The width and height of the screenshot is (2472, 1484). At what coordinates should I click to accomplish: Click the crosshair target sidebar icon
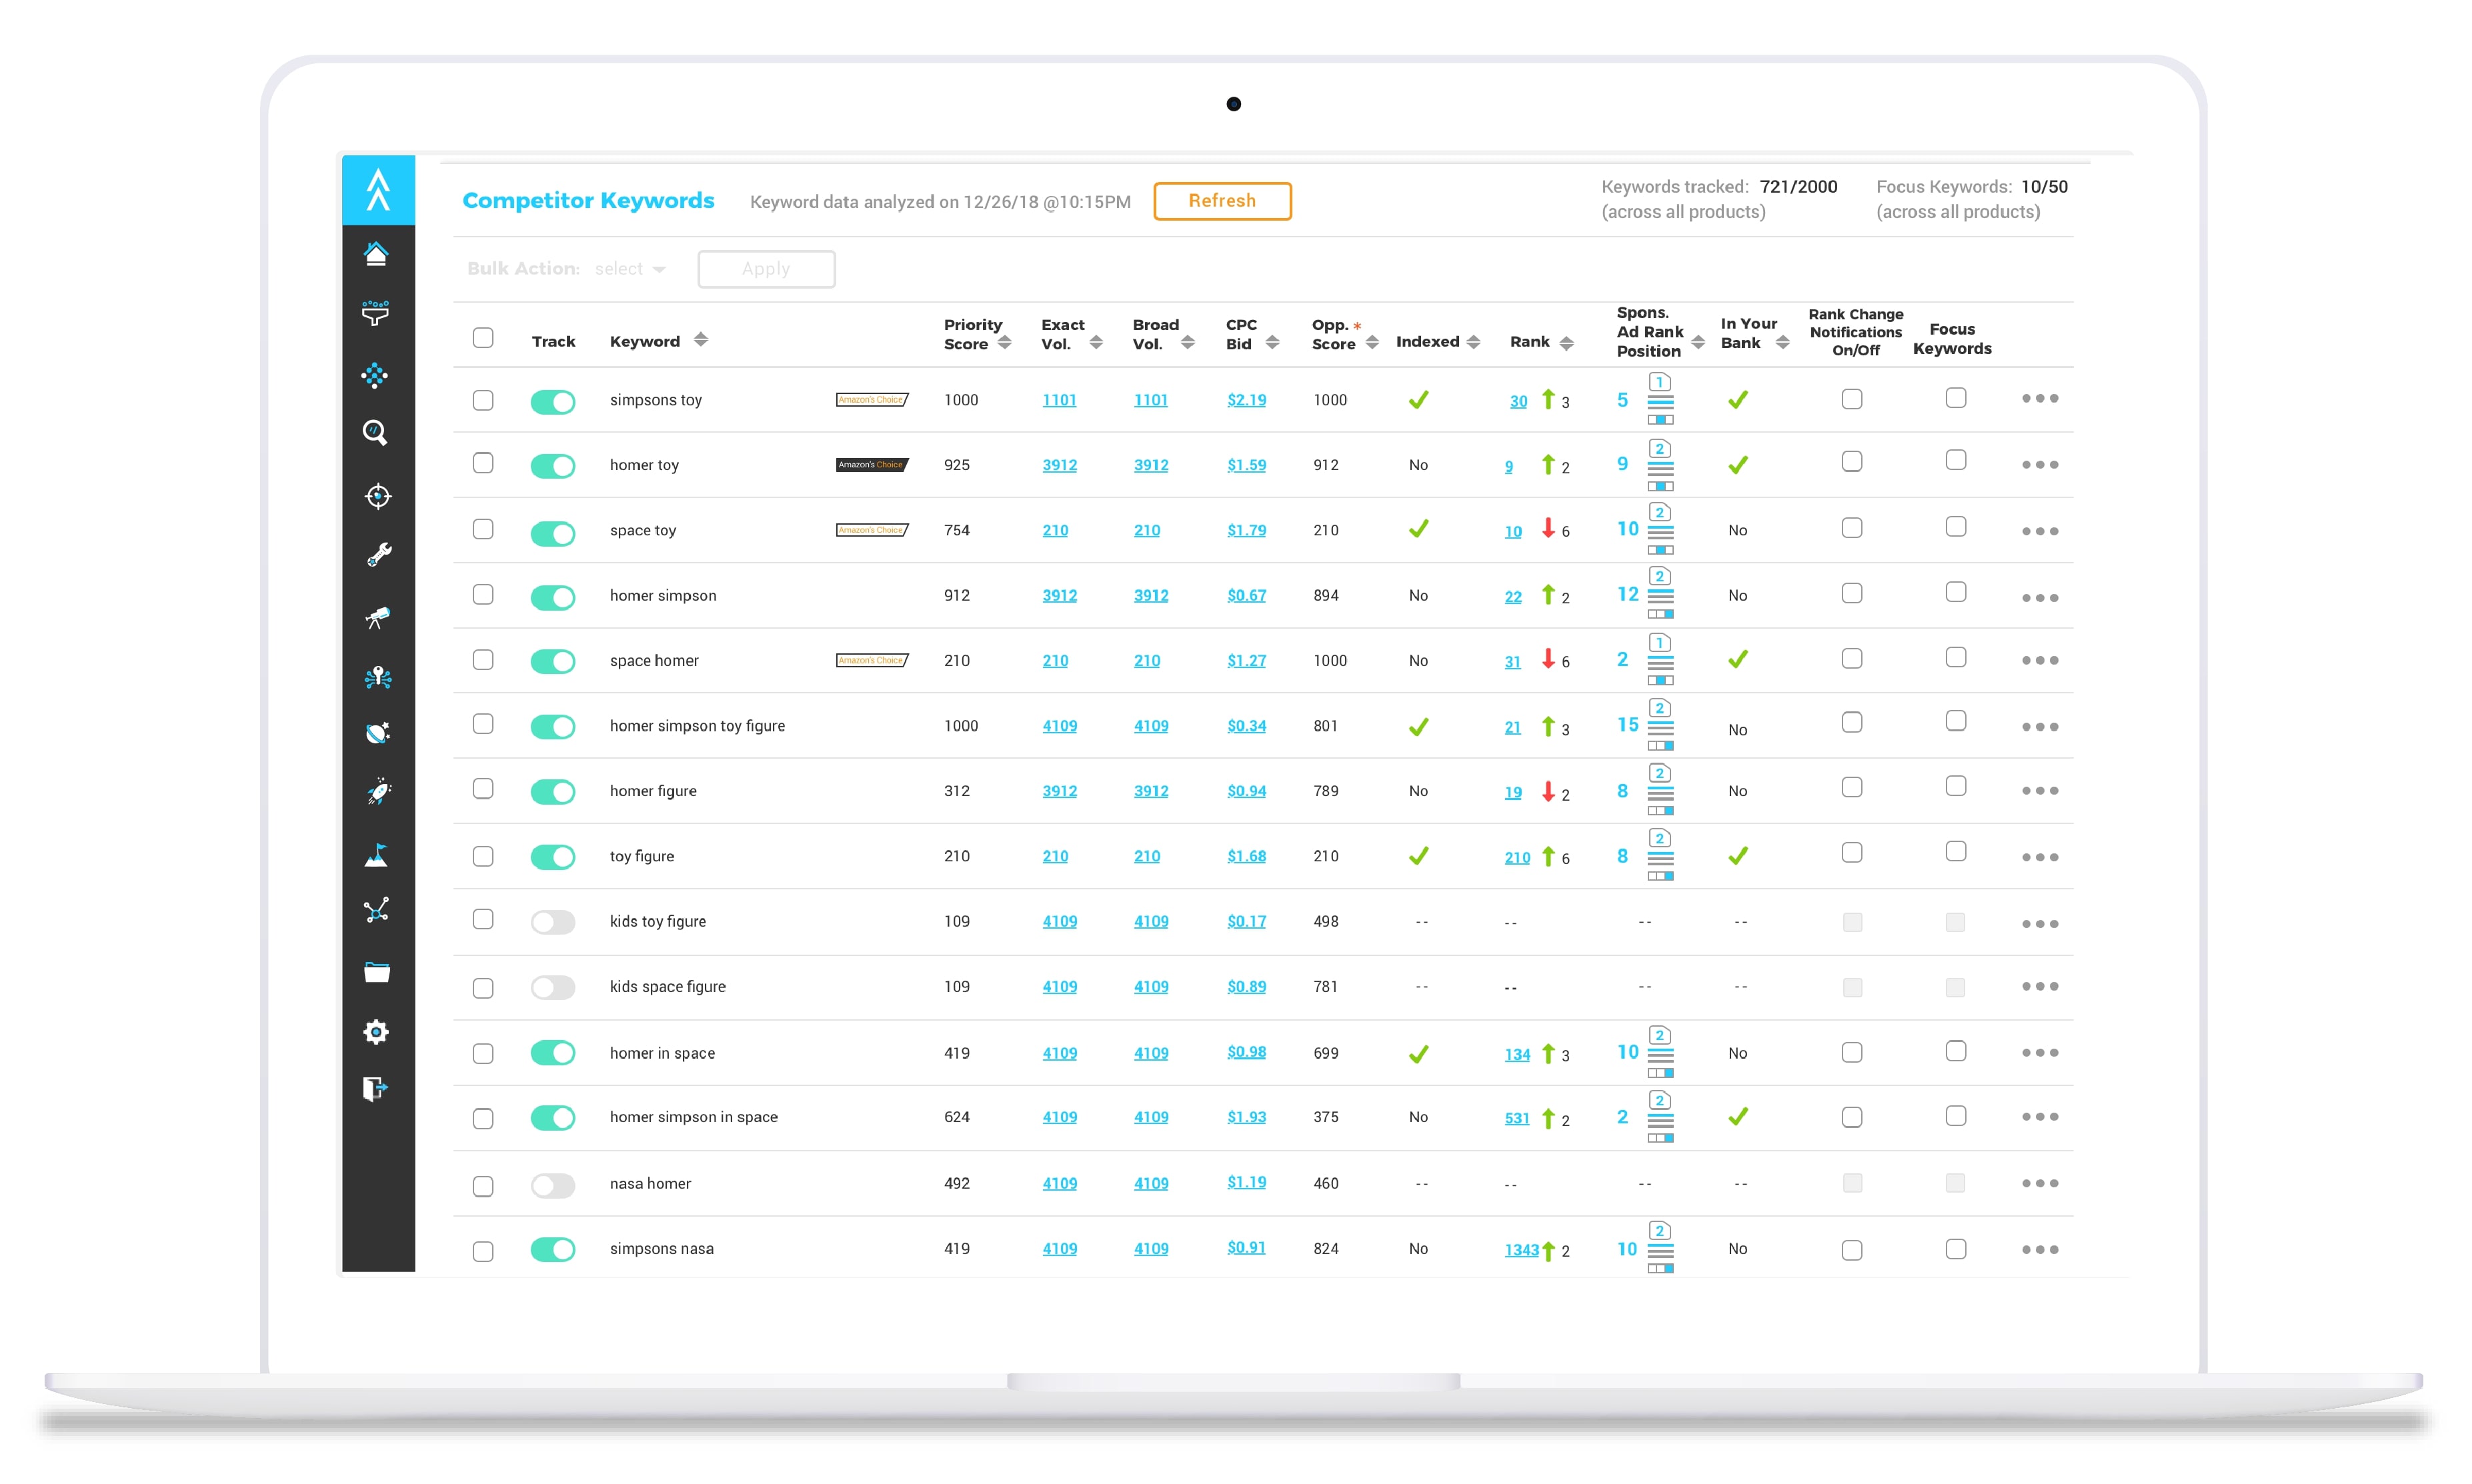(x=378, y=496)
